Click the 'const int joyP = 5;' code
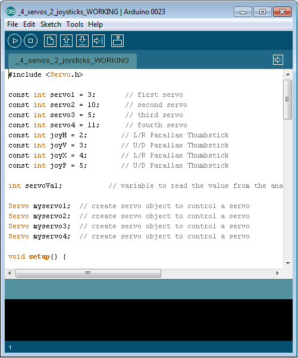This screenshot has width=298, height=358. (x=48, y=165)
